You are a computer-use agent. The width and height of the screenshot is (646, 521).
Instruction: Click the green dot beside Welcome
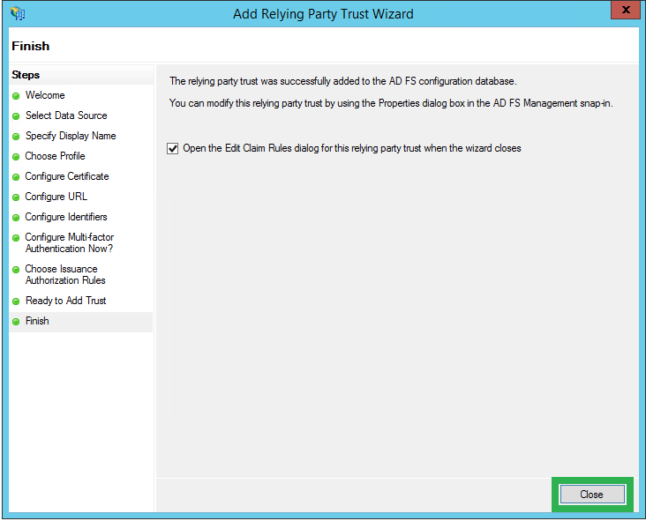click(16, 96)
